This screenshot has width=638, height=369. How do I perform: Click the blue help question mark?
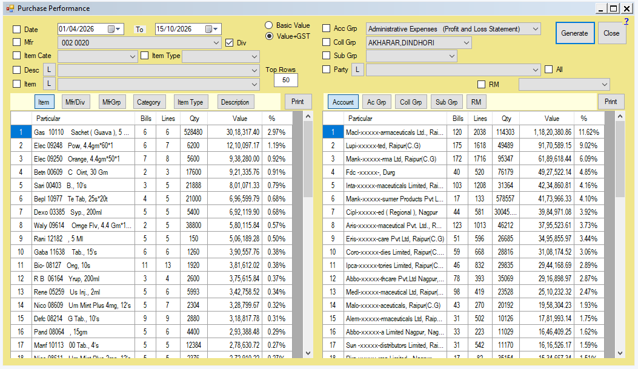pyautogui.click(x=626, y=22)
